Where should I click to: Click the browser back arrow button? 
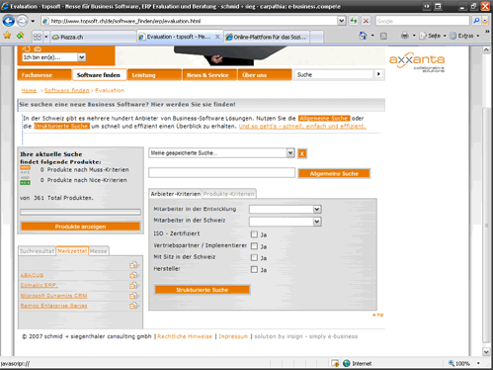point(8,21)
